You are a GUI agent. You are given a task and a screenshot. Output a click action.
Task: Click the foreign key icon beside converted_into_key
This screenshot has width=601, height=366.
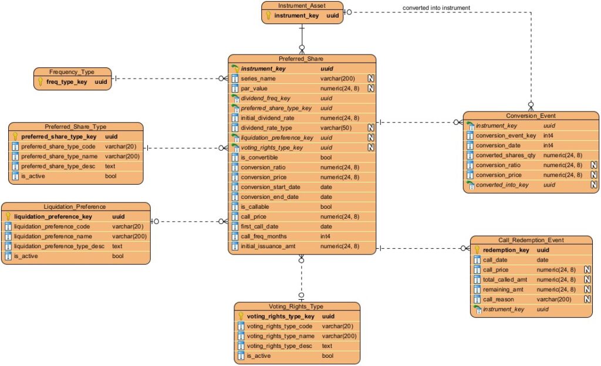[470, 185]
